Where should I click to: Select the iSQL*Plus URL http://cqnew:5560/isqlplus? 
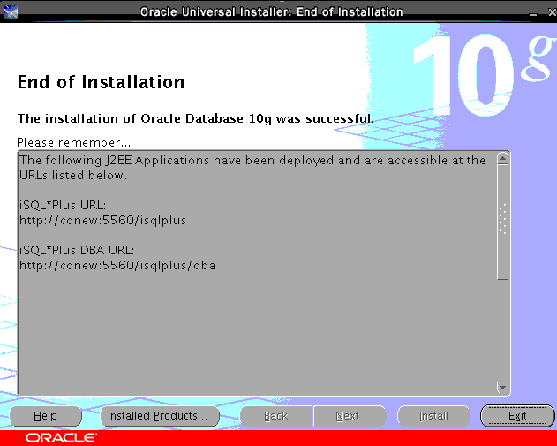[x=102, y=220]
